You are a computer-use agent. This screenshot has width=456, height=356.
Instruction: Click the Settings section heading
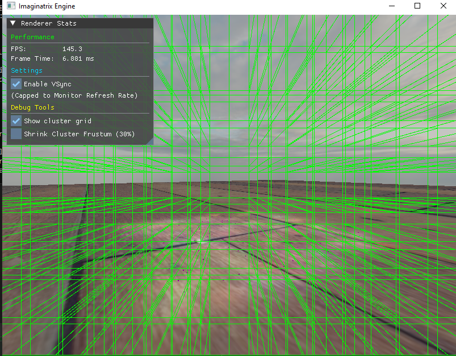click(x=27, y=70)
